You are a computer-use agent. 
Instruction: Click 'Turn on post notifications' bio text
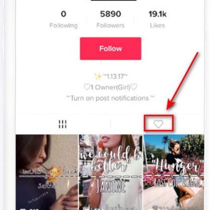(111, 98)
